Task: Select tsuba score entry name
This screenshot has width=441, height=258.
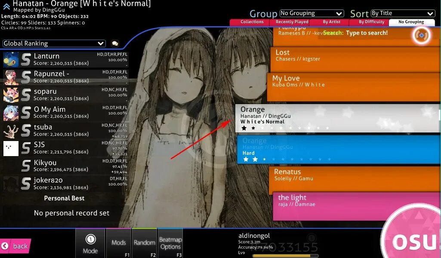Action: pos(43,127)
